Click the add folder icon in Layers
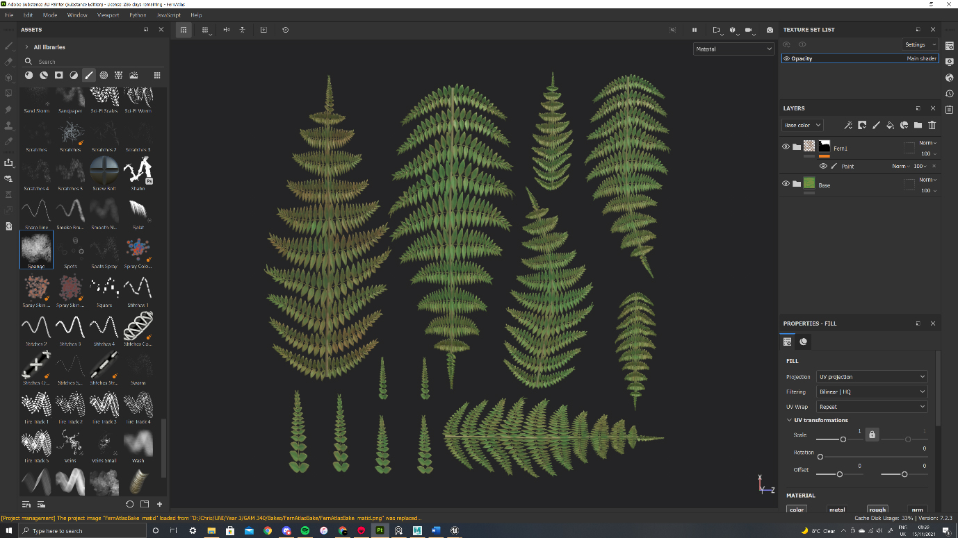 coord(918,126)
